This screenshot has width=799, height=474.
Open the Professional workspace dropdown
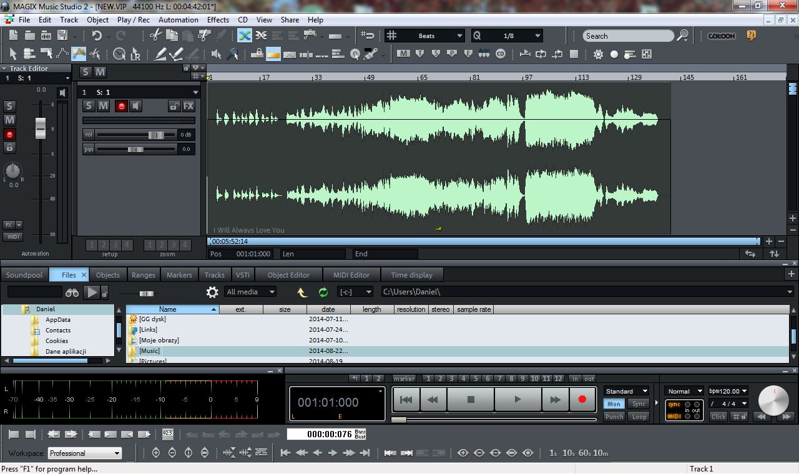point(84,453)
